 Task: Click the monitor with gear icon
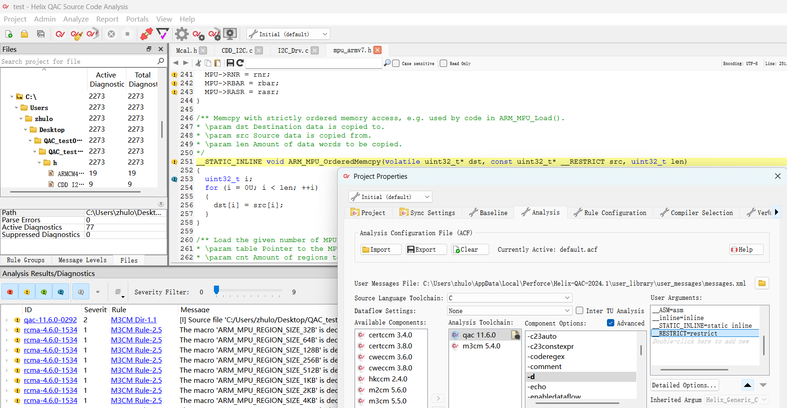coord(230,34)
